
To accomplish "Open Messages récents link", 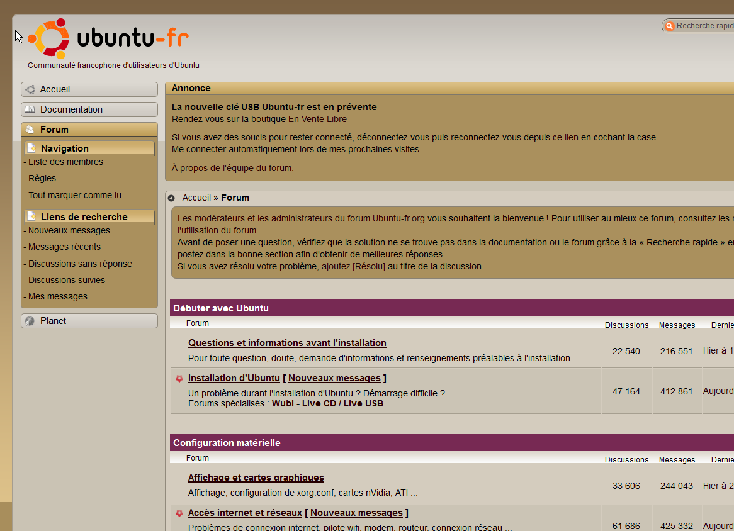I will pos(65,247).
